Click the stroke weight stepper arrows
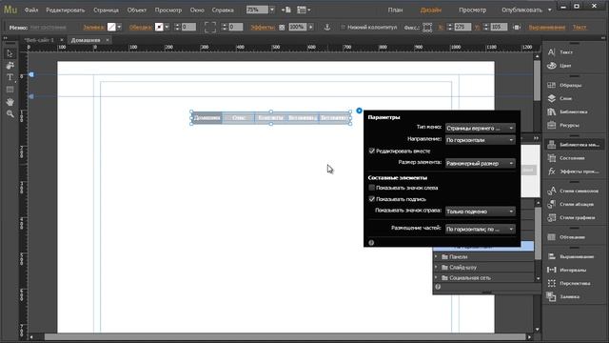The width and height of the screenshot is (609, 343). pos(177,27)
